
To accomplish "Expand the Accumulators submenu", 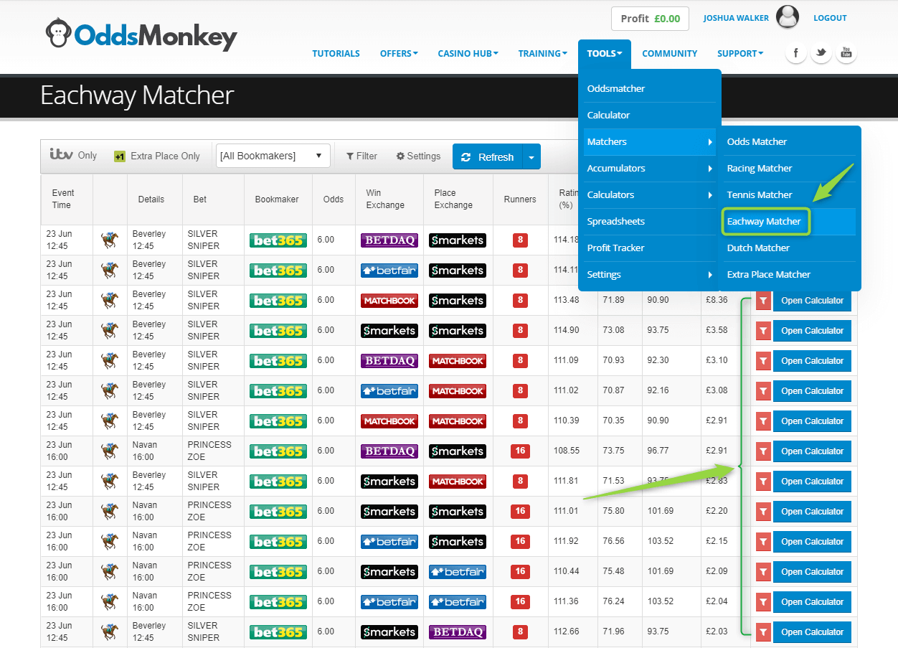I will click(650, 168).
